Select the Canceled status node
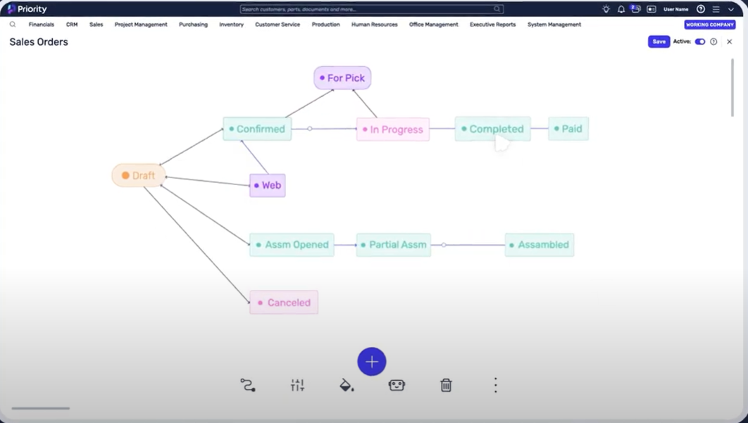 [284, 303]
